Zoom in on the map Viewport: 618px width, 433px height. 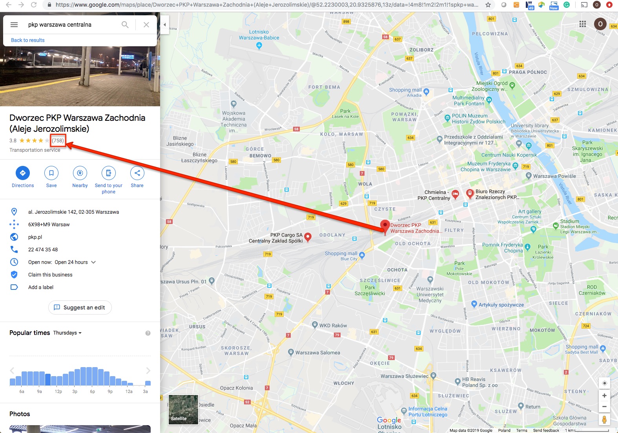[604, 396]
